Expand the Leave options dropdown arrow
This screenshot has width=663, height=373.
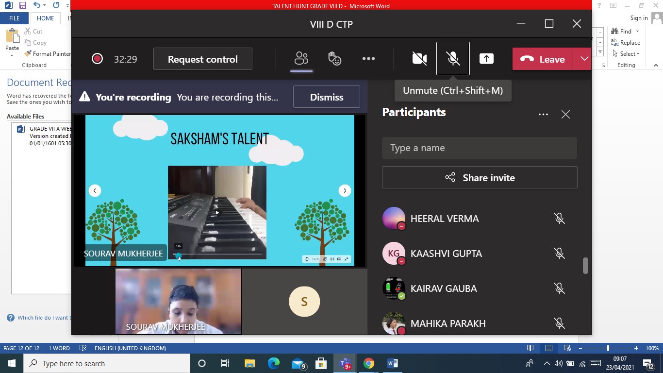click(x=584, y=59)
